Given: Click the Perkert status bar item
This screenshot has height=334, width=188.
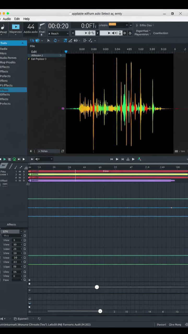Looking at the screenshot, I should click(161, 325).
